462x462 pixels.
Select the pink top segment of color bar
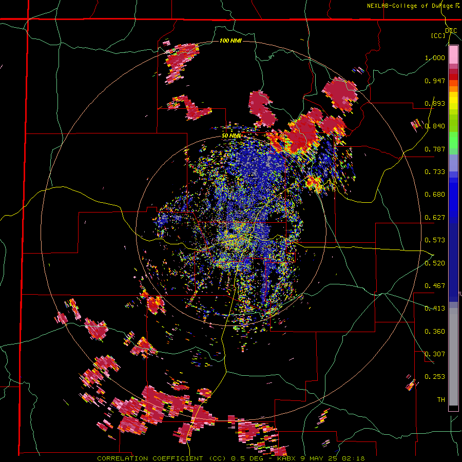(x=453, y=55)
